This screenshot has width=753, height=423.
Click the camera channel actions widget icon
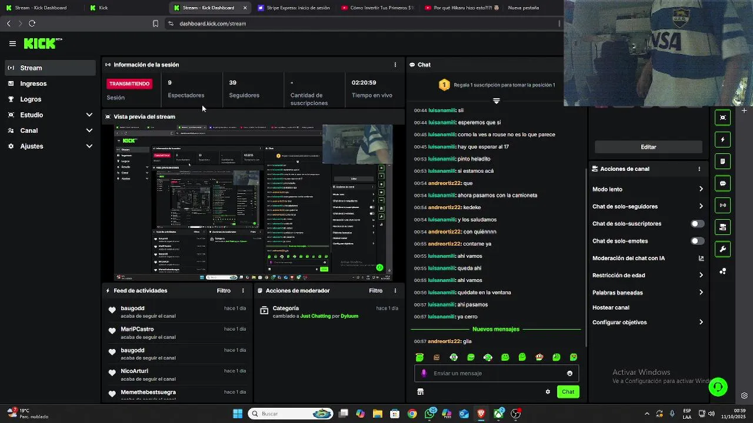coord(723,227)
